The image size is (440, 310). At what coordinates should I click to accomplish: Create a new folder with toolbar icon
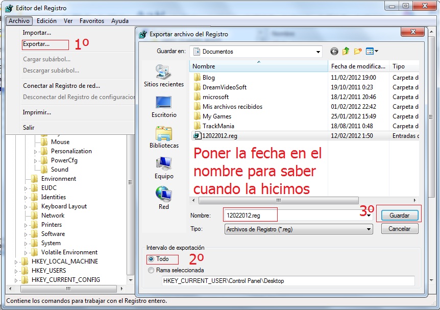pos(358,51)
